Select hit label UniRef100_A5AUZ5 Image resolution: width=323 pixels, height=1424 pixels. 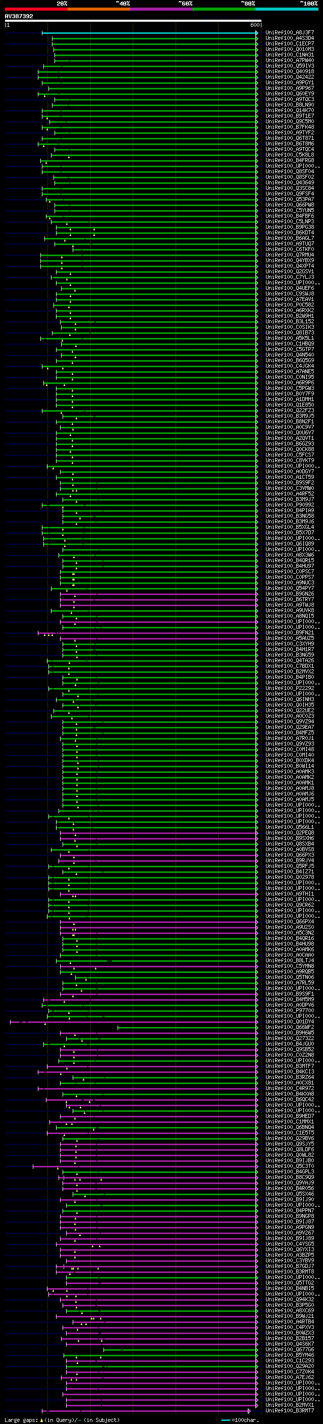[x=290, y=638]
